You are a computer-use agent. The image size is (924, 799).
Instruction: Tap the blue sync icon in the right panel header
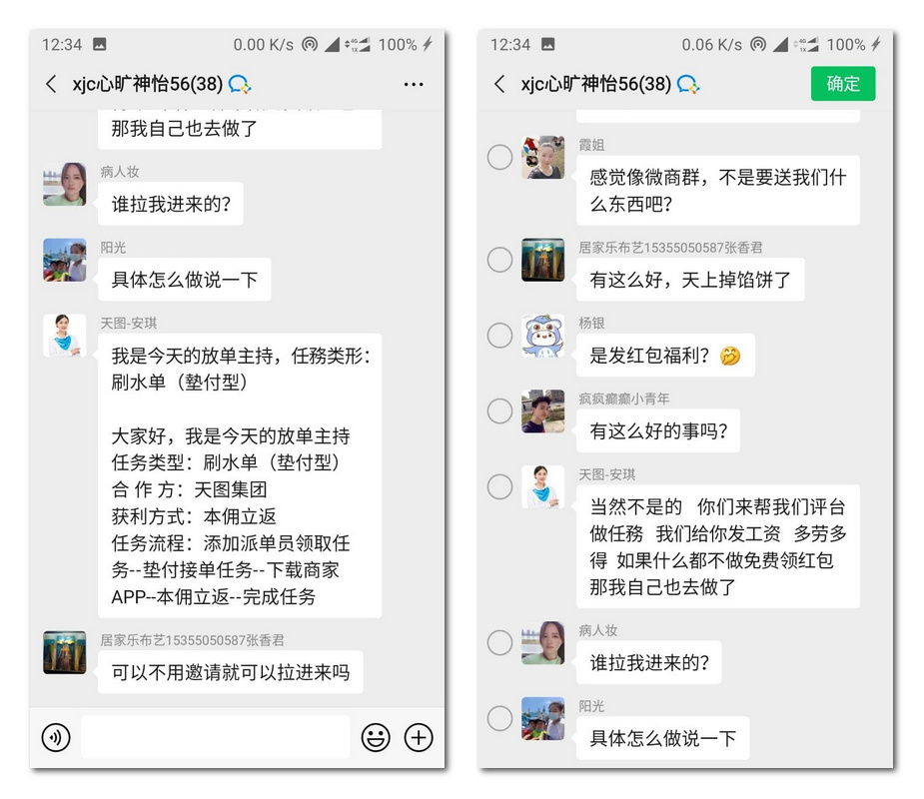(x=687, y=84)
